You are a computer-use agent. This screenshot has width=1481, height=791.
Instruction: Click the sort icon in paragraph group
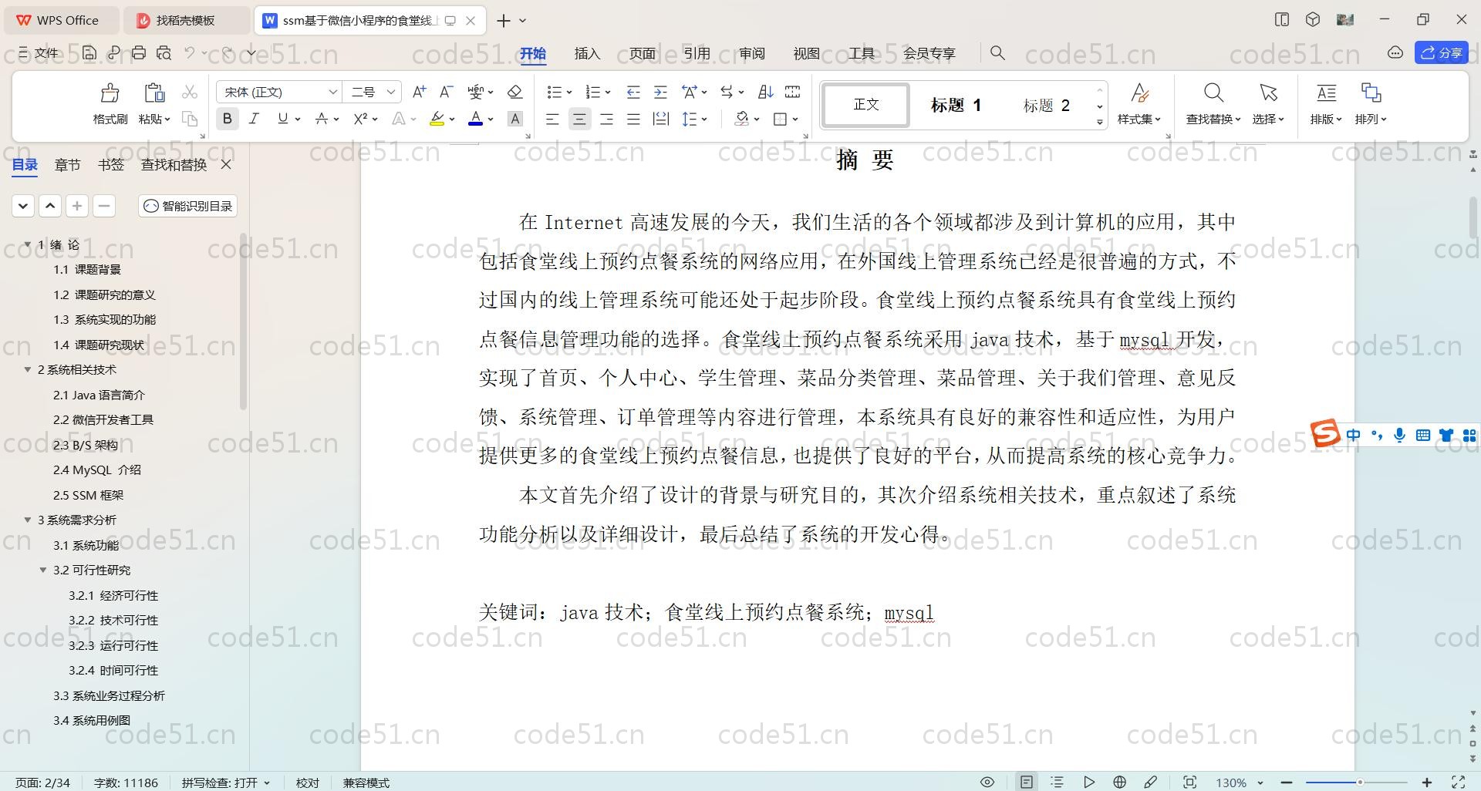point(765,93)
